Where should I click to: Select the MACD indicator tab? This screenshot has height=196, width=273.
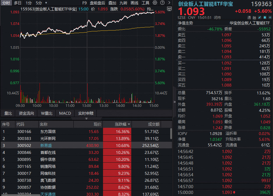(x=65, y=113)
